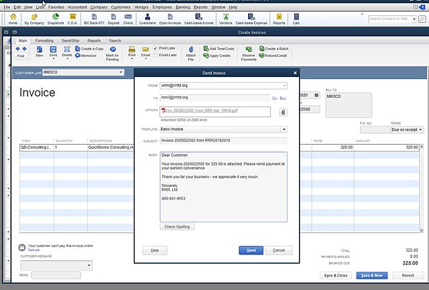Click the Check Spelling button
The width and height of the screenshot is (429, 290).
coord(178,227)
